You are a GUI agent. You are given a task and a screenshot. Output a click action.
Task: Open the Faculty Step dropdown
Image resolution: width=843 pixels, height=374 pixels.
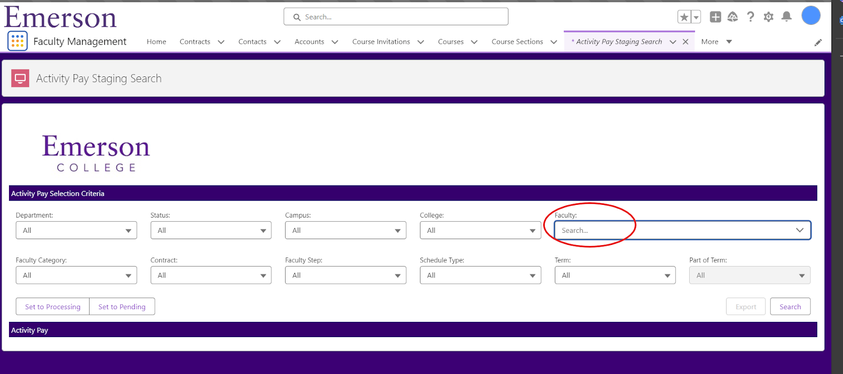(x=346, y=275)
